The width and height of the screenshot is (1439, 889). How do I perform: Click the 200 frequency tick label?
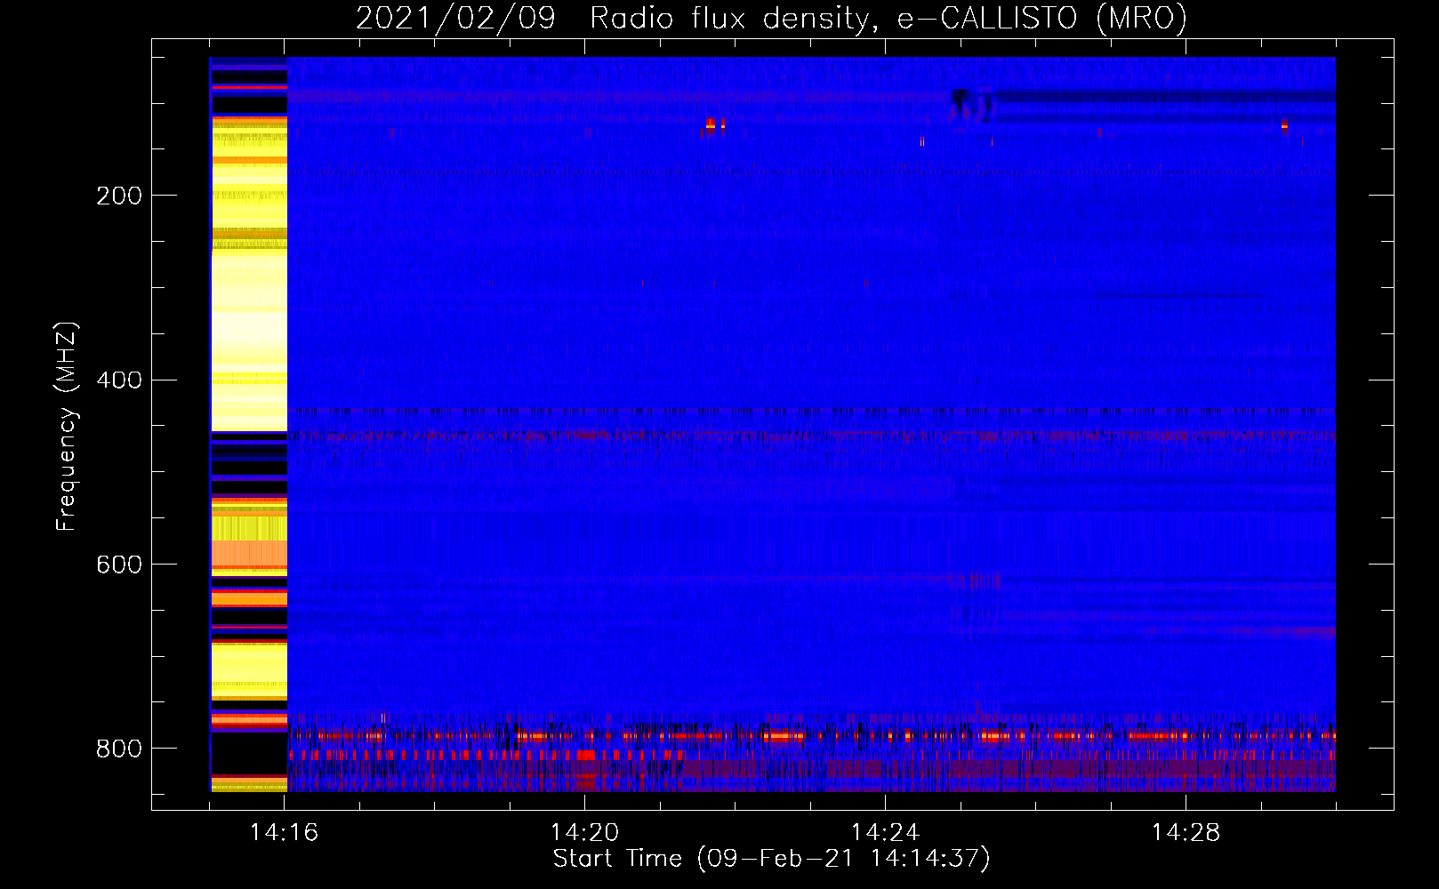pyautogui.click(x=119, y=196)
